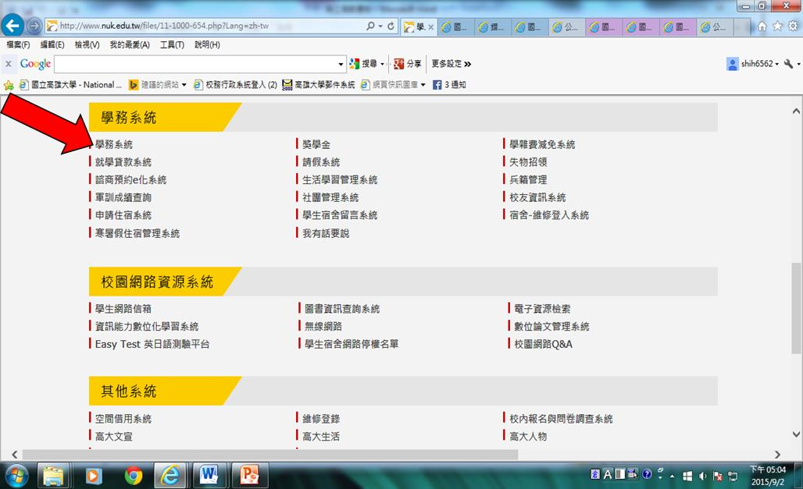Expand the 建議的網站 favorites dropdown
The image size is (803, 489).
click(x=184, y=84)
